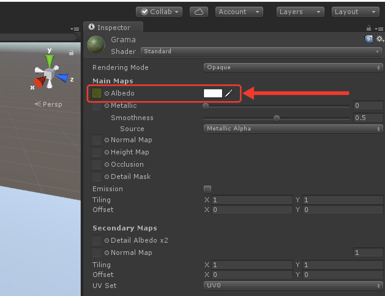Expand the Source Metallic Alpha dropdown
The width and height of the screenshot is (385, 296).
click(x=293, y=129)
